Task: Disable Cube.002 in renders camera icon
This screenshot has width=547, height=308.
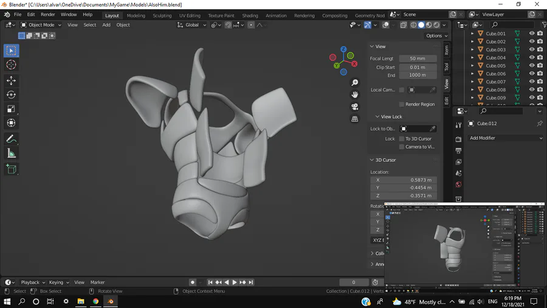Action: click(540, 41)
